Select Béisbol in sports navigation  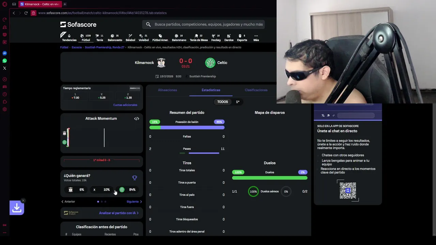tap(130, 38)
